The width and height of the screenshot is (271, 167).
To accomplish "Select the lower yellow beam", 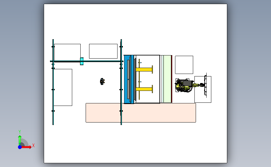I will 144,89.
